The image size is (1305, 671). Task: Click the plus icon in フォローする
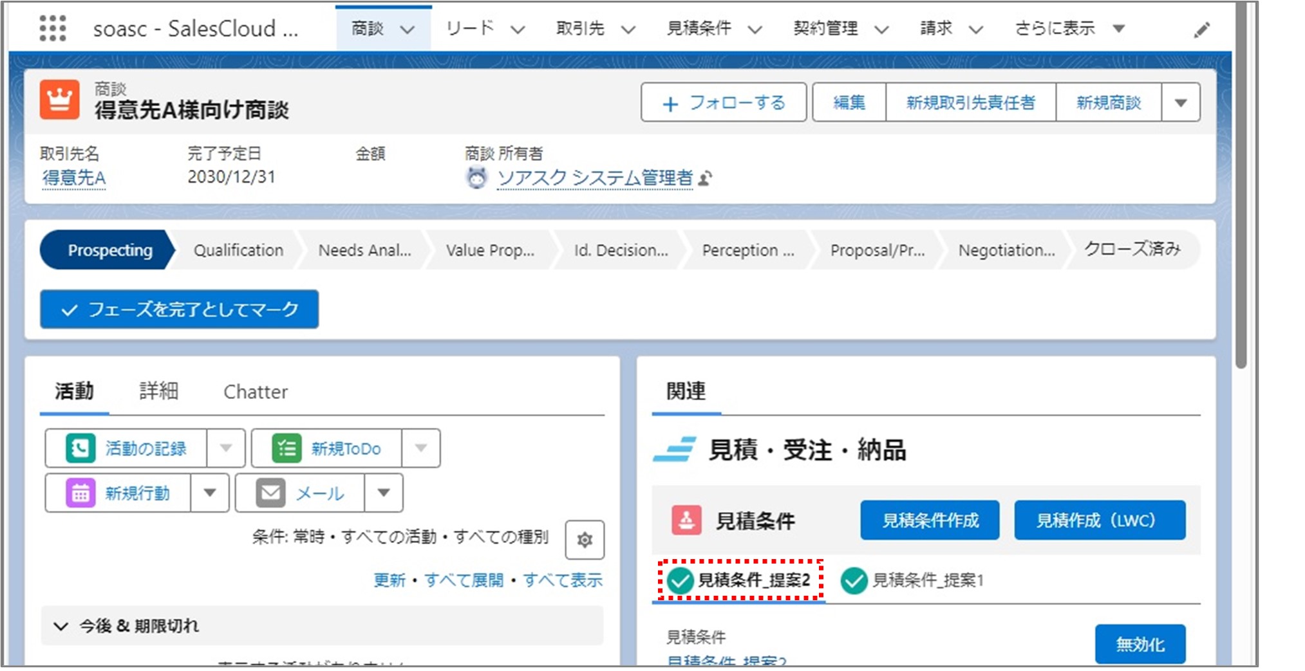[x=670, y=104]
